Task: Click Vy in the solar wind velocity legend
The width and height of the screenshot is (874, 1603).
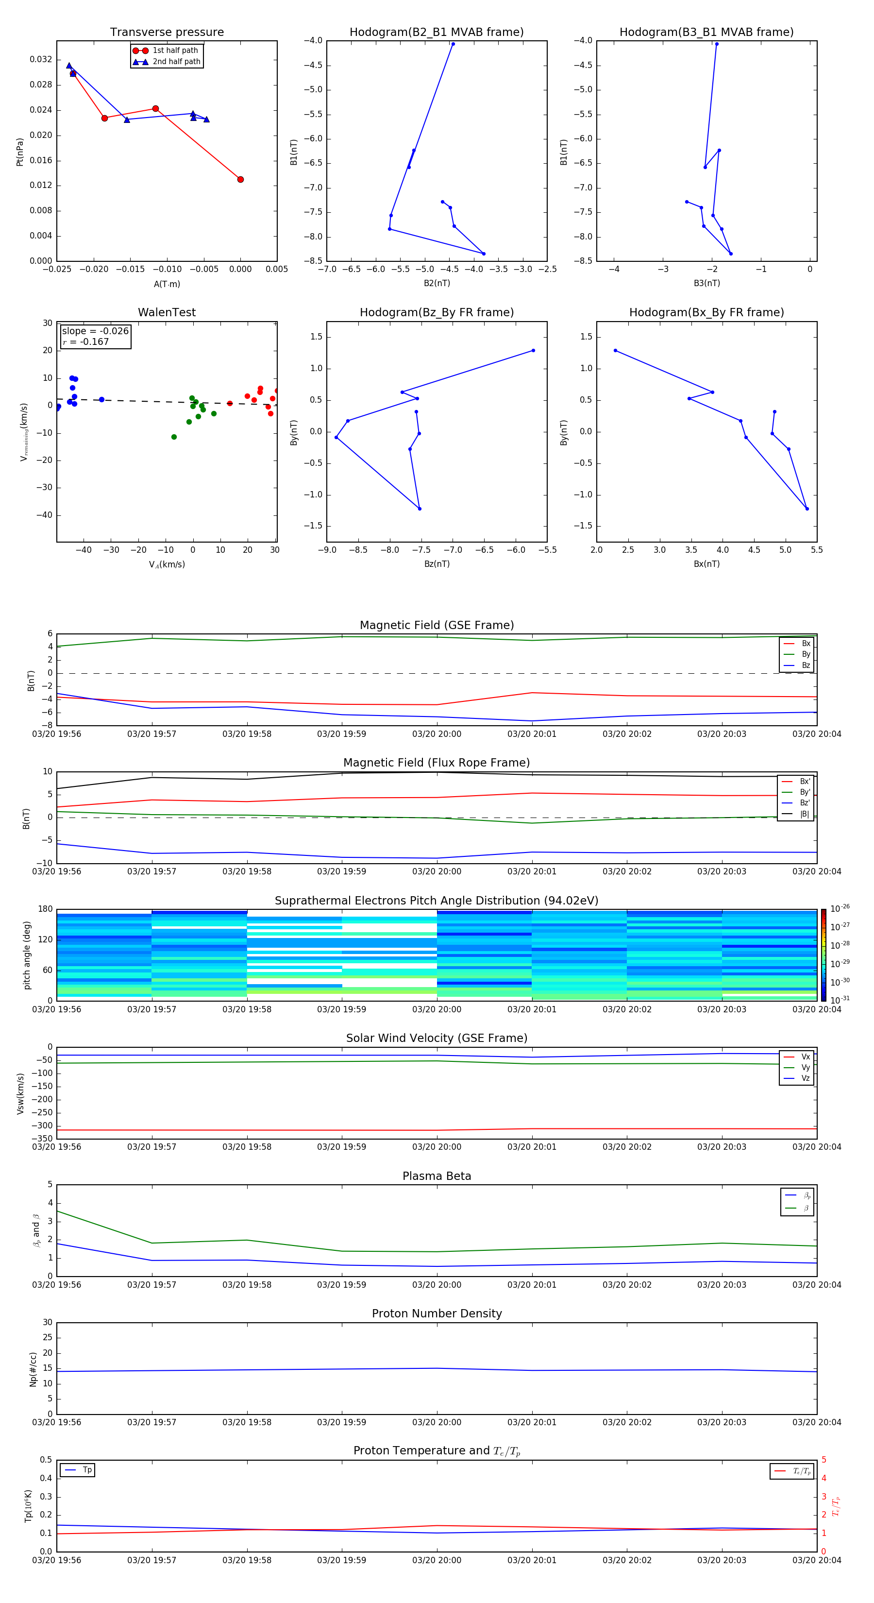Action: click(x=797, y=1067)
